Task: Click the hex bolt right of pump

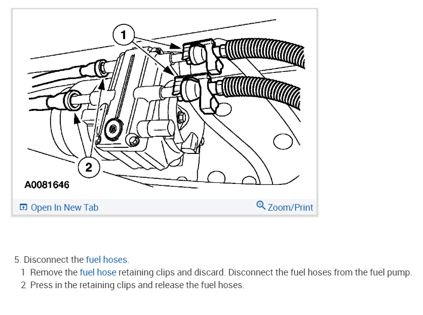Action: (x=181, y=117)
